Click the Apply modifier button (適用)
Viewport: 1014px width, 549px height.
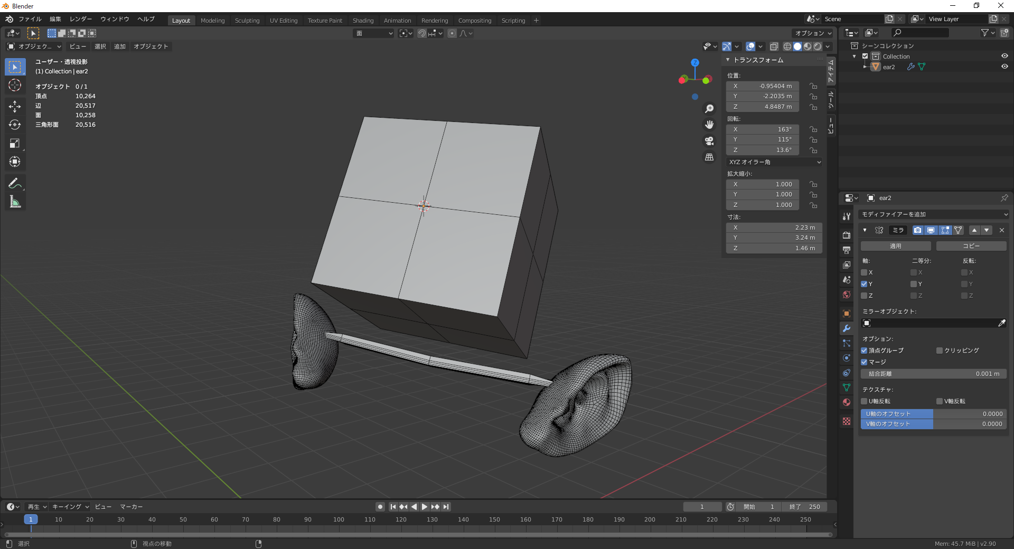click(x=896, y=246)
